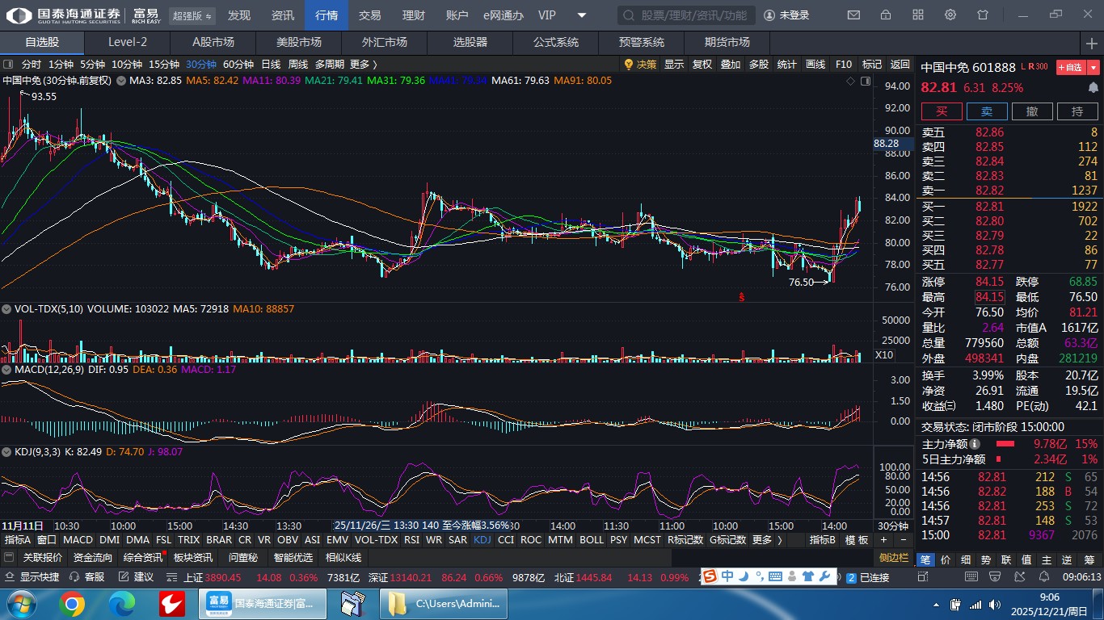This screenshot has width=1104, height=620.
Task: Select the 日线 daily period tab
Action: click(x=271, y=65)
